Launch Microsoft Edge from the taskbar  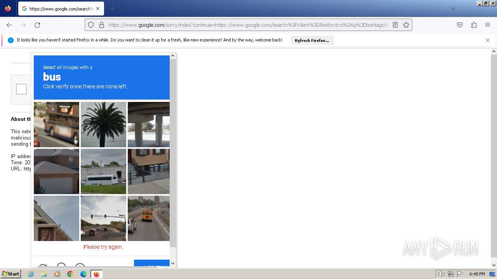tap(83, 274)
